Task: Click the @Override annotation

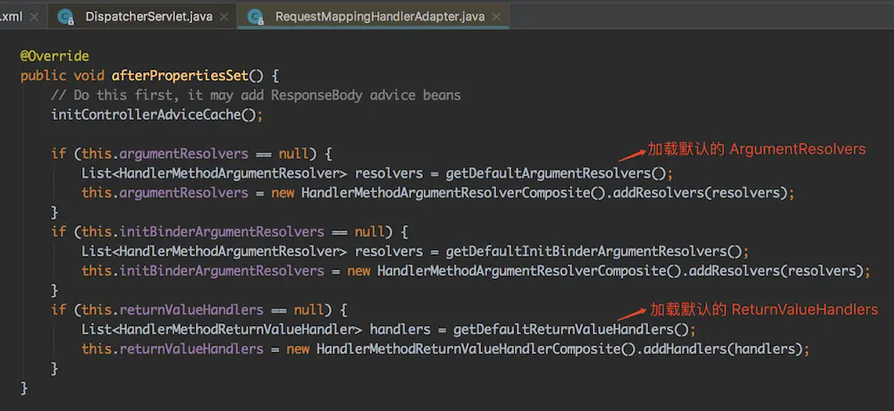Action: pyautogui.click(x=55, y=56)
